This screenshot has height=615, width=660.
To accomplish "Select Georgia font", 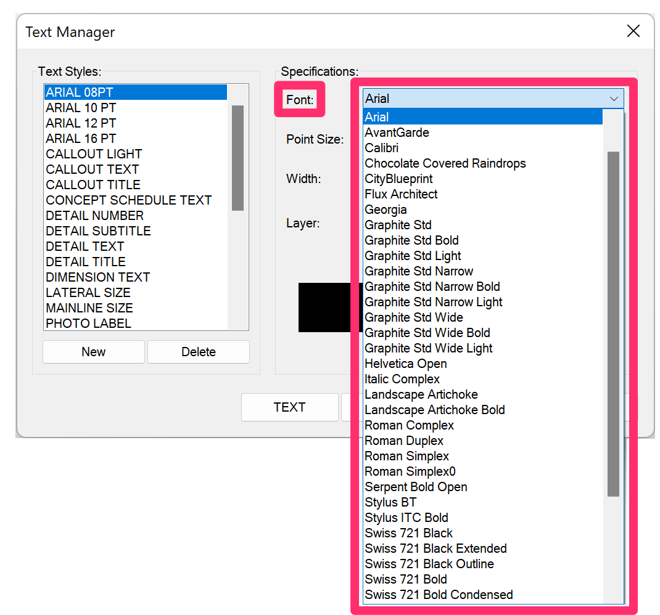I will [483, 210].
